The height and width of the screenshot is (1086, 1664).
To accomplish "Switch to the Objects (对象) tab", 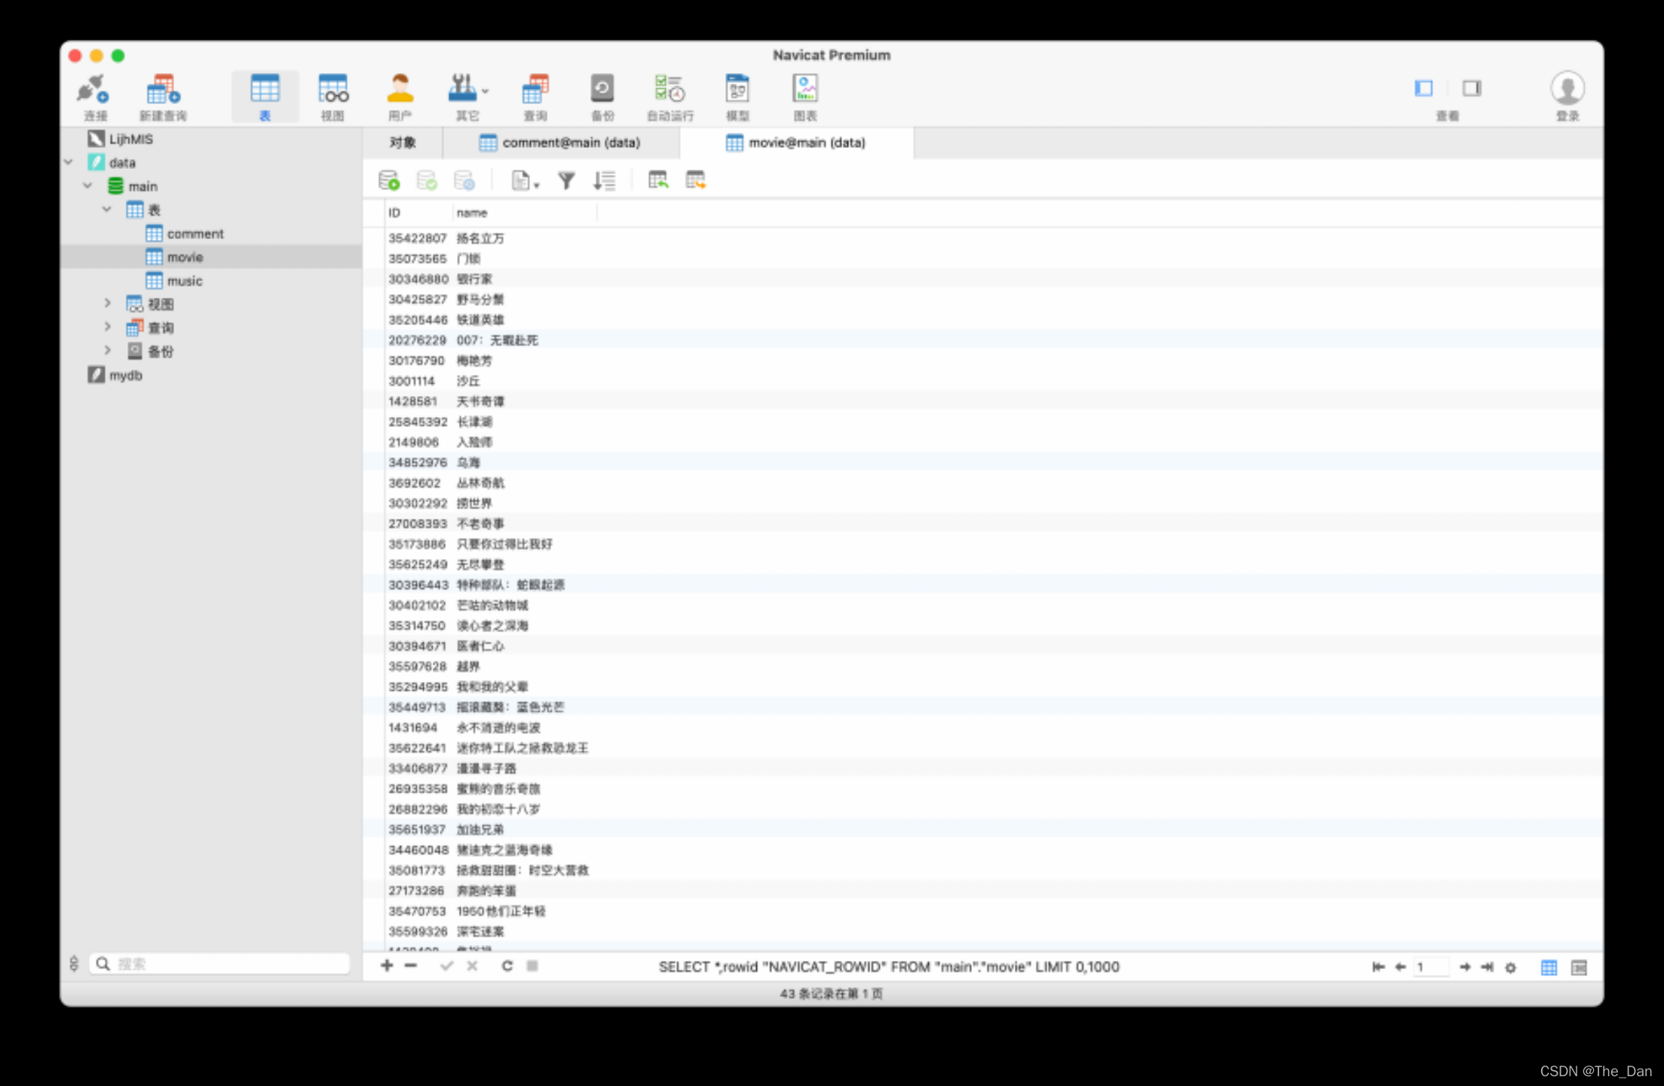I will pyautogui.click(x=403, y=143).
